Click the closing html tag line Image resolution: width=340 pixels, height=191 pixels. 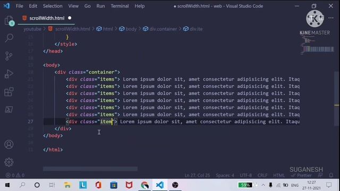(x=53, y=150)
